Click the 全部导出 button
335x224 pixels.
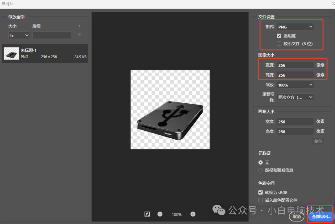pyautogui.click(x=321, y=217)
